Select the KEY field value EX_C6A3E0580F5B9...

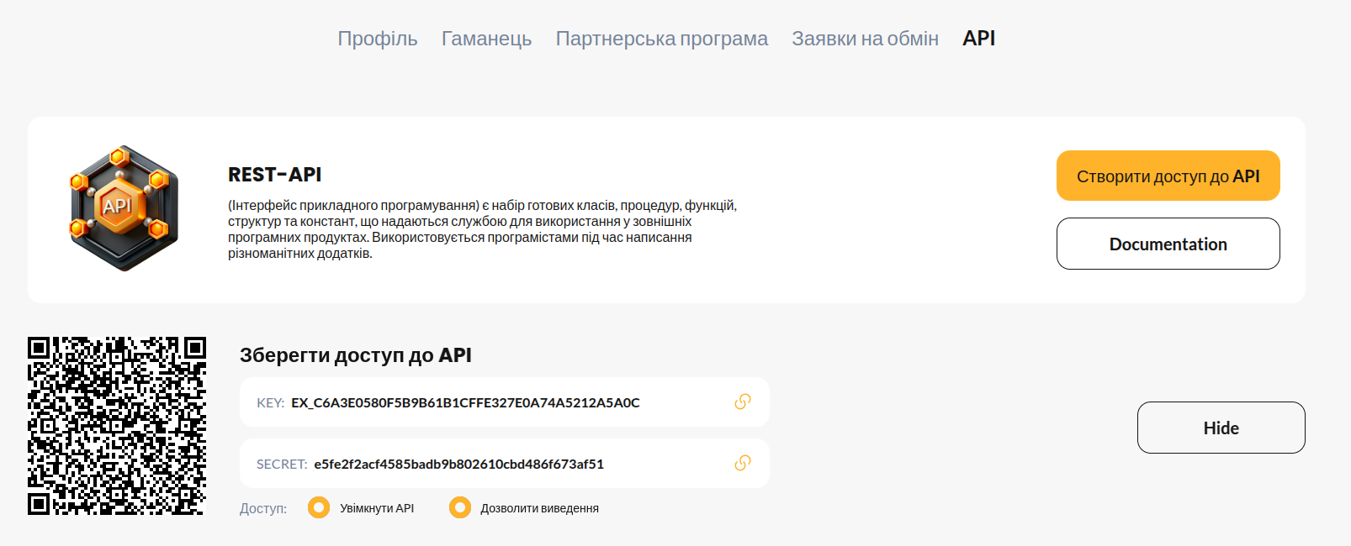[465, 402]
